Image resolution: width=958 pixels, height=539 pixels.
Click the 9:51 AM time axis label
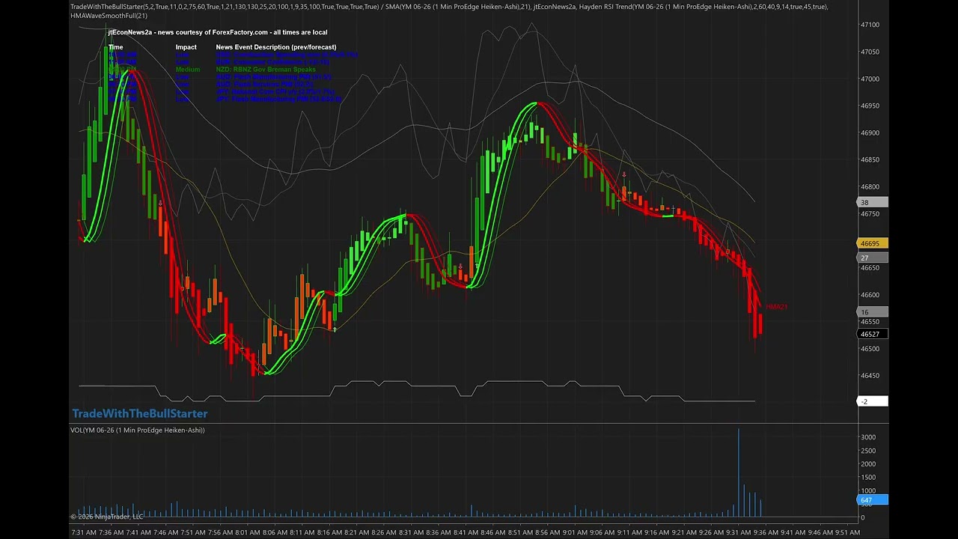pyautogui.click(x=847, y=533)
